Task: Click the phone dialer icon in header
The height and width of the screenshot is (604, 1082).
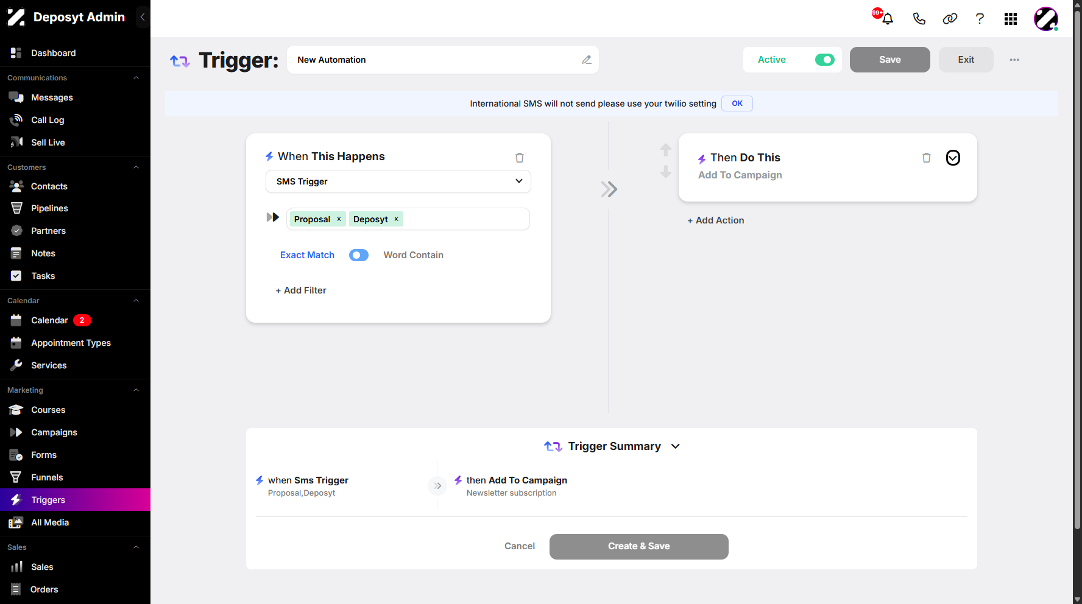Action: pyautogui.click(x=919, y=19)
